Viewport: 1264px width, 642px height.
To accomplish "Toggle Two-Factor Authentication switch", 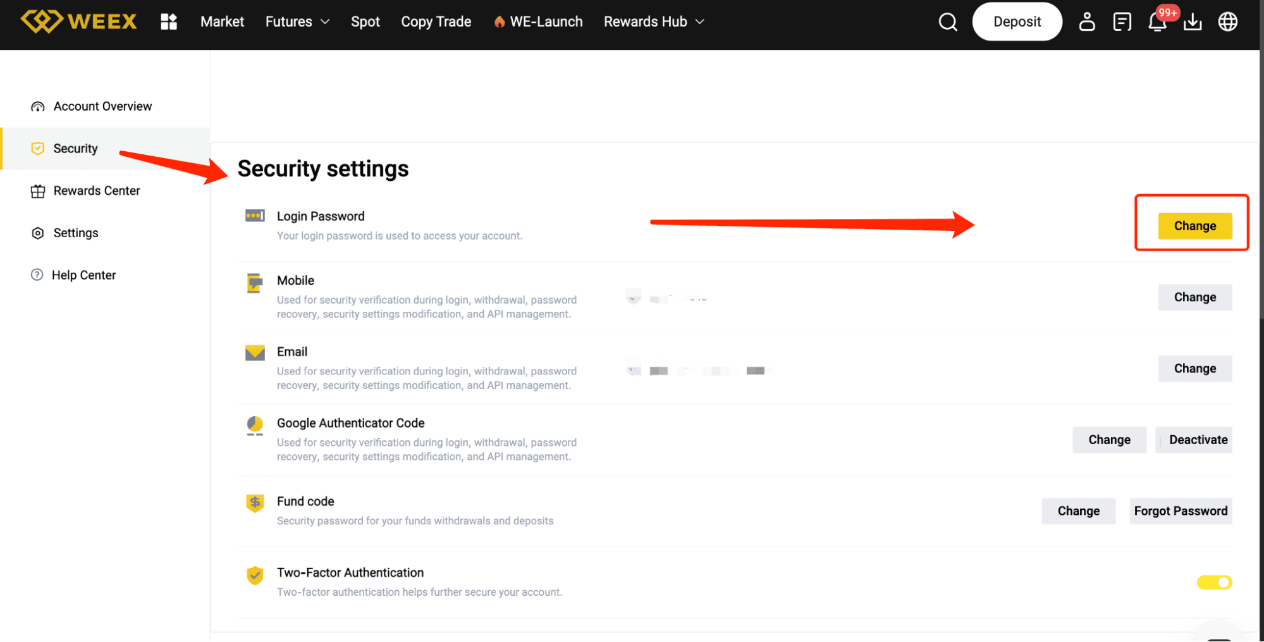I will point(1214,582).
